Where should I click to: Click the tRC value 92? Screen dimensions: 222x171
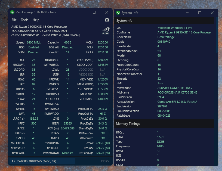click(x=34, y=84)
